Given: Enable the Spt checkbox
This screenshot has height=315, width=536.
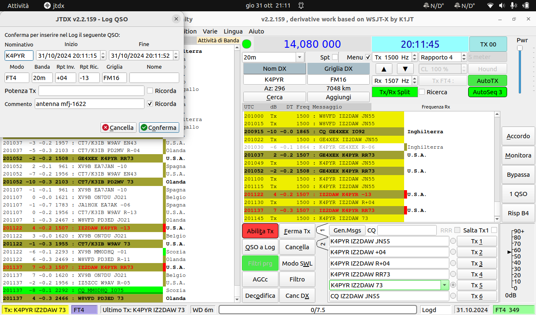Looking at the screenshot, I should [335, 57].
